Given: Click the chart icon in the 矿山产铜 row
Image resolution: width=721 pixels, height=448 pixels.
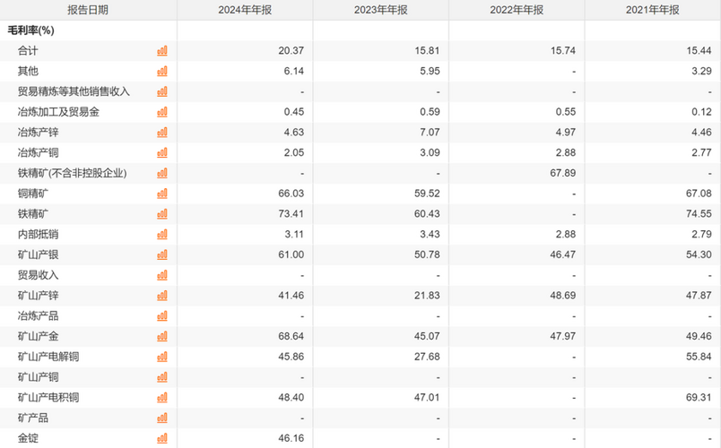Looking at the screenshot, I should (161, 377).
